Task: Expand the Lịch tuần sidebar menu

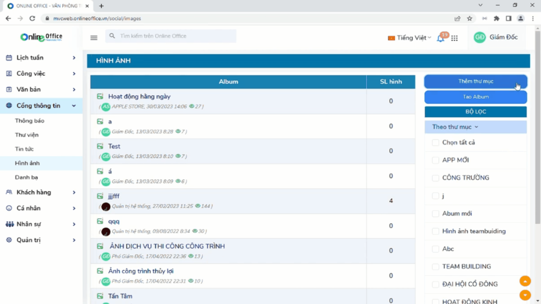Action: pos(41,58)
